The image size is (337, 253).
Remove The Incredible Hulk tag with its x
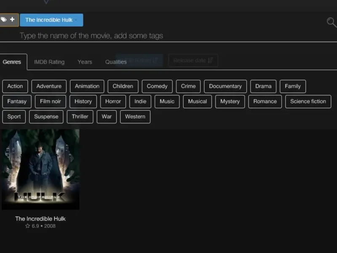click(x=76, y=20)
